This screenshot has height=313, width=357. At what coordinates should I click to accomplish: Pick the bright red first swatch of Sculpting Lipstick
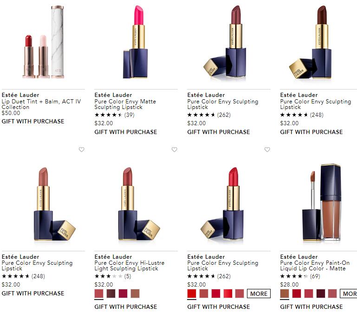click(x=192, y=294)
